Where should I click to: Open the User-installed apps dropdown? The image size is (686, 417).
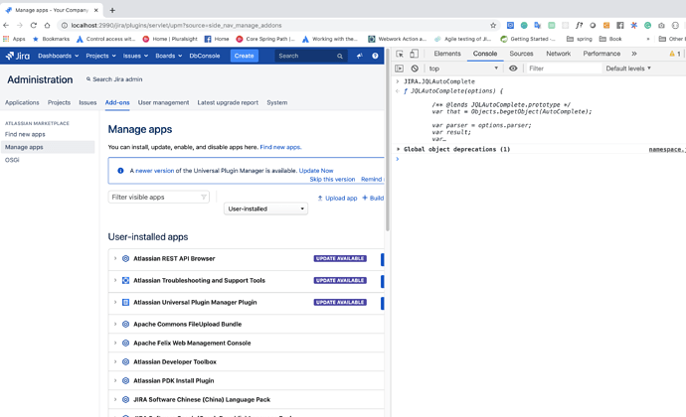[x=265, y=208]
